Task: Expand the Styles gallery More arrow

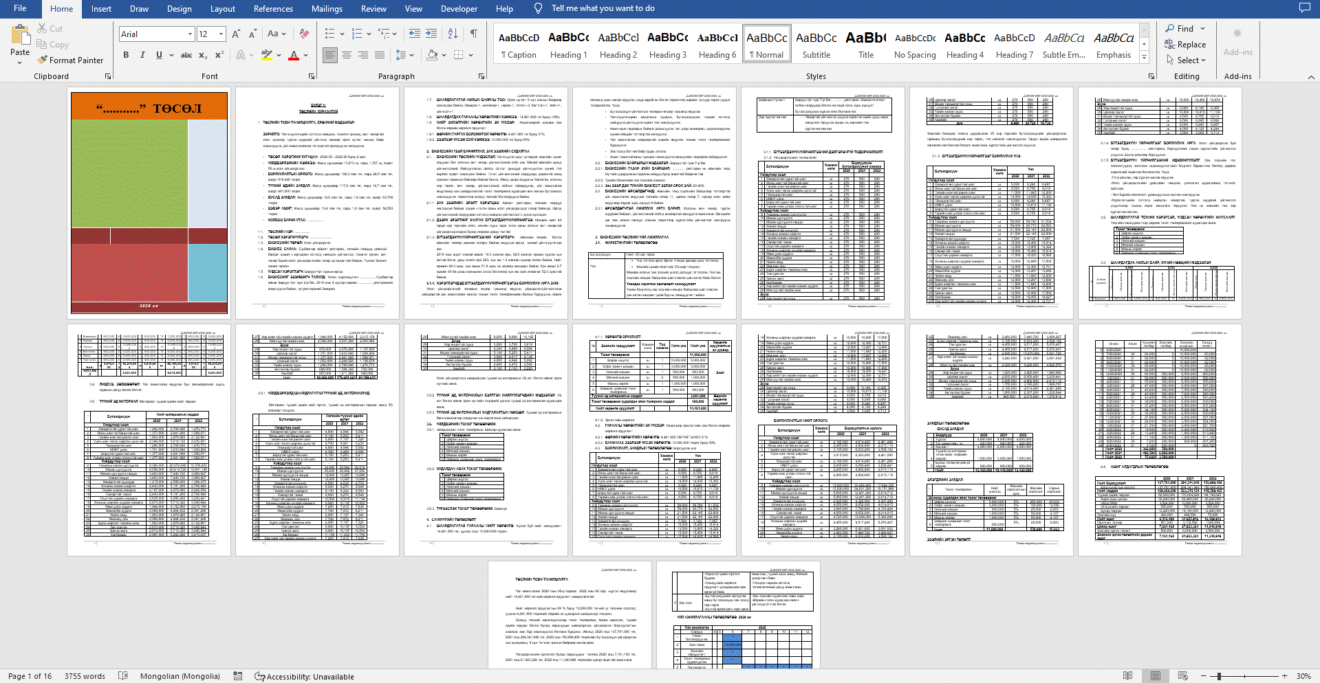Action: click(1144, 57)
